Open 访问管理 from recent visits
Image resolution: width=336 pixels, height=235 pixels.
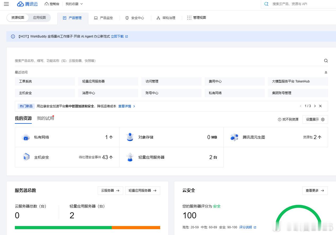pos(171,81)
